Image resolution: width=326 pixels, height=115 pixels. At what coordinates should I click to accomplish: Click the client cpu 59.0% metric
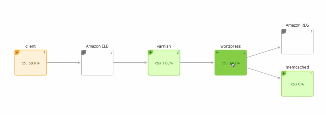(30, 63)
